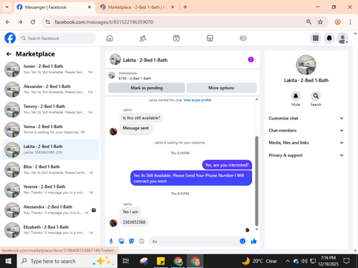This screenshot has height=268, width=358.
Task: Open Alessandra - 2-Bed 1-Bath conversation
Action: pyautogui.click(x=50, y=210)
